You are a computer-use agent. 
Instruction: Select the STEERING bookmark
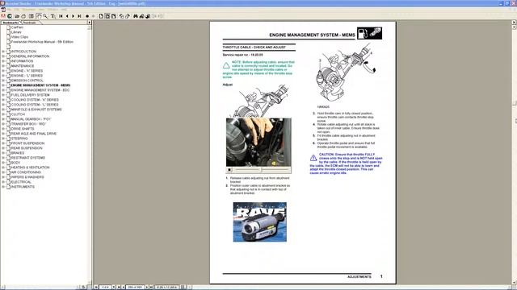pyautogui.click(x=19, y=139)
